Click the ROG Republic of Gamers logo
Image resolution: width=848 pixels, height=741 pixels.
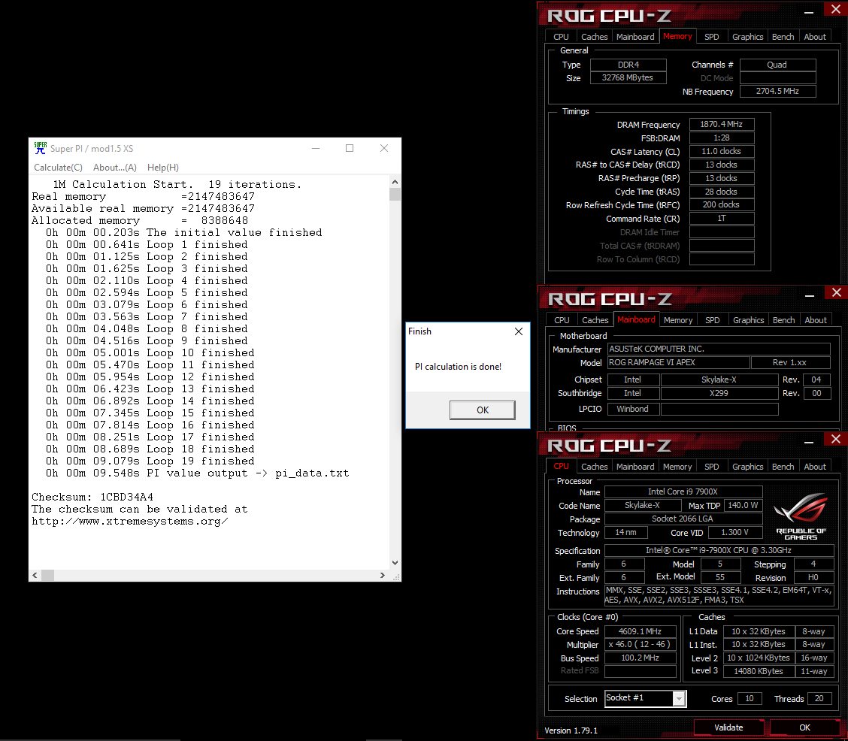(801, 516)
